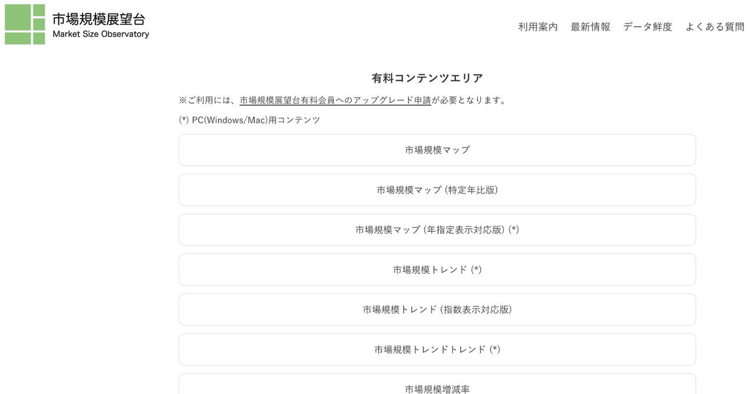Click the 有料コンテンツエリア heading
This screenshot has width=754, height=394.
pos(426,77)
